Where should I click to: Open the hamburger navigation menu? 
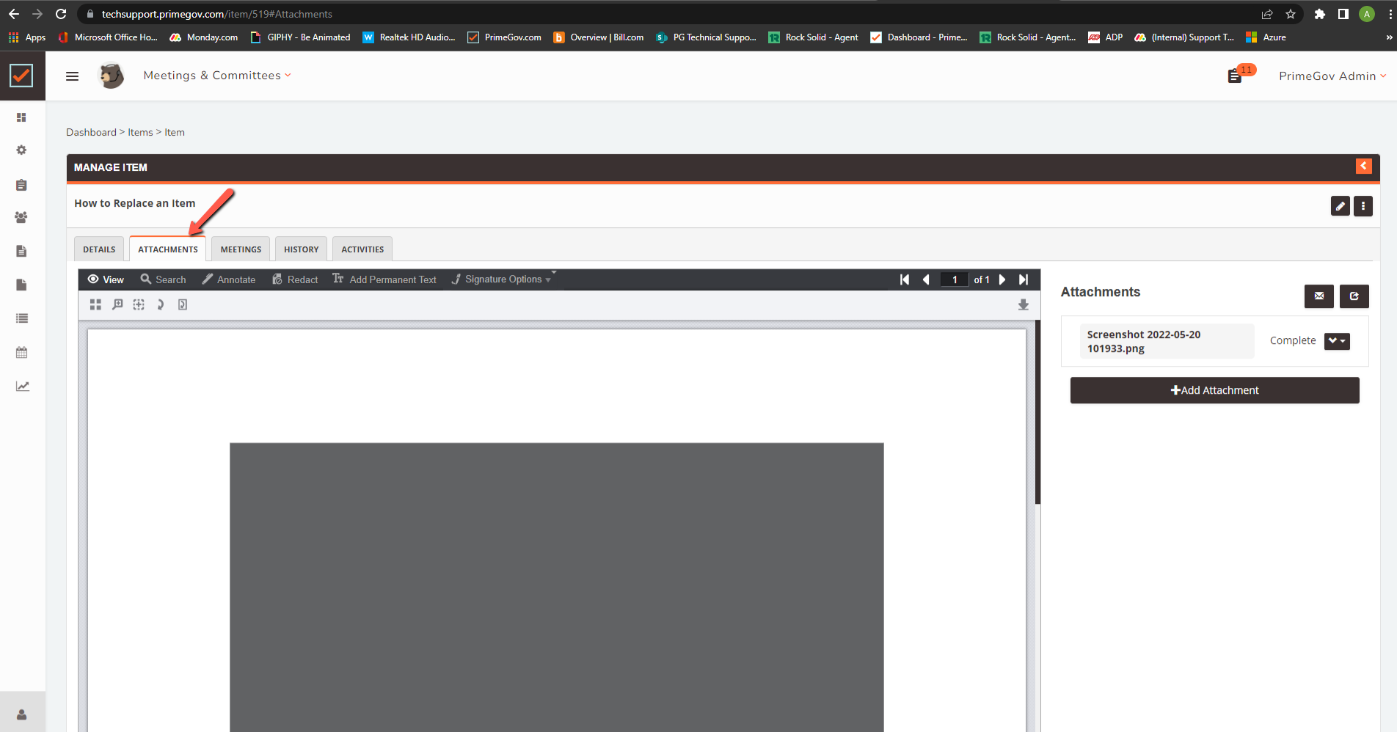click(72, 76)
